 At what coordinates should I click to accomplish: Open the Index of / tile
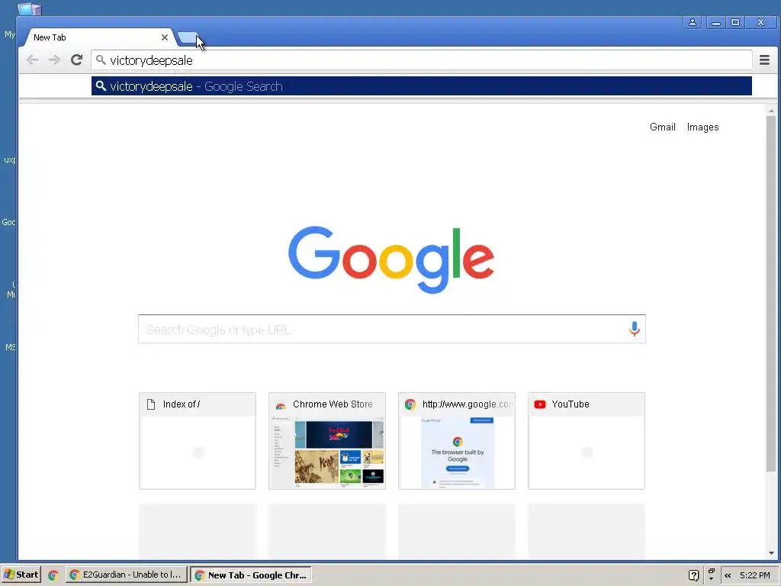click(x=198, y=441)
